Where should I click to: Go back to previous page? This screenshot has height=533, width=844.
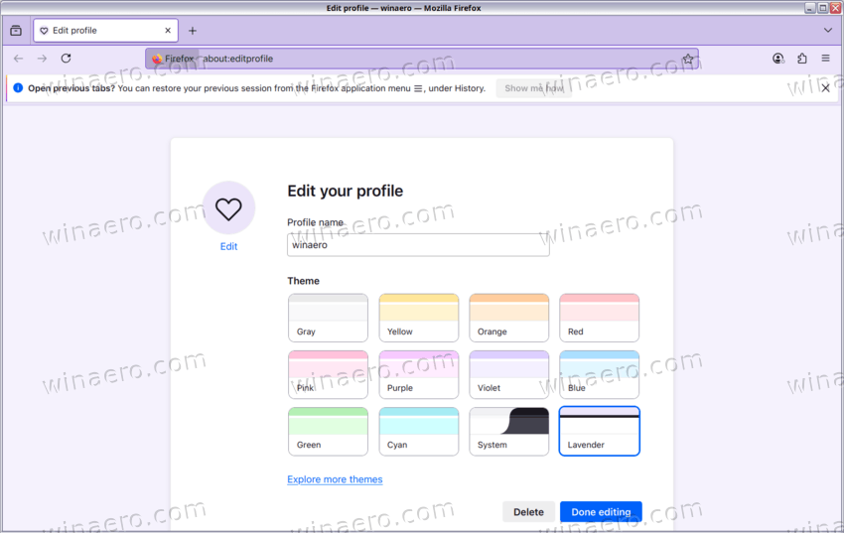click(18, 59)
